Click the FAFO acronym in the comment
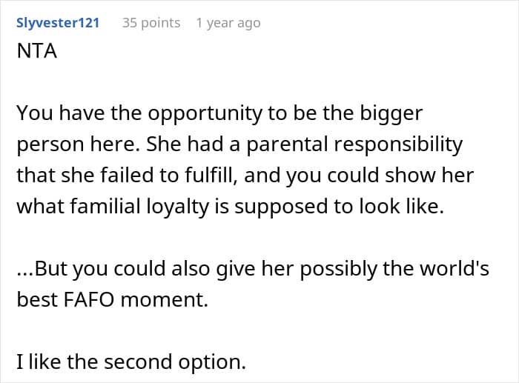 click(89, 299)
